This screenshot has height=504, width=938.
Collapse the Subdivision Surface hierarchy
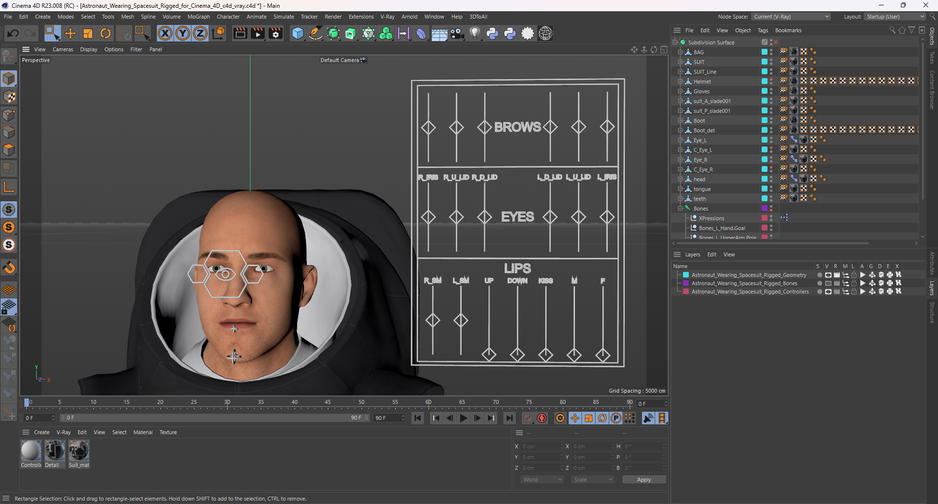675,42
